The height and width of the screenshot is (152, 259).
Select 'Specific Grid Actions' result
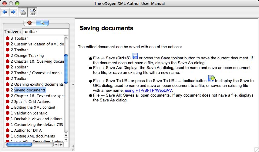(30, 101)
